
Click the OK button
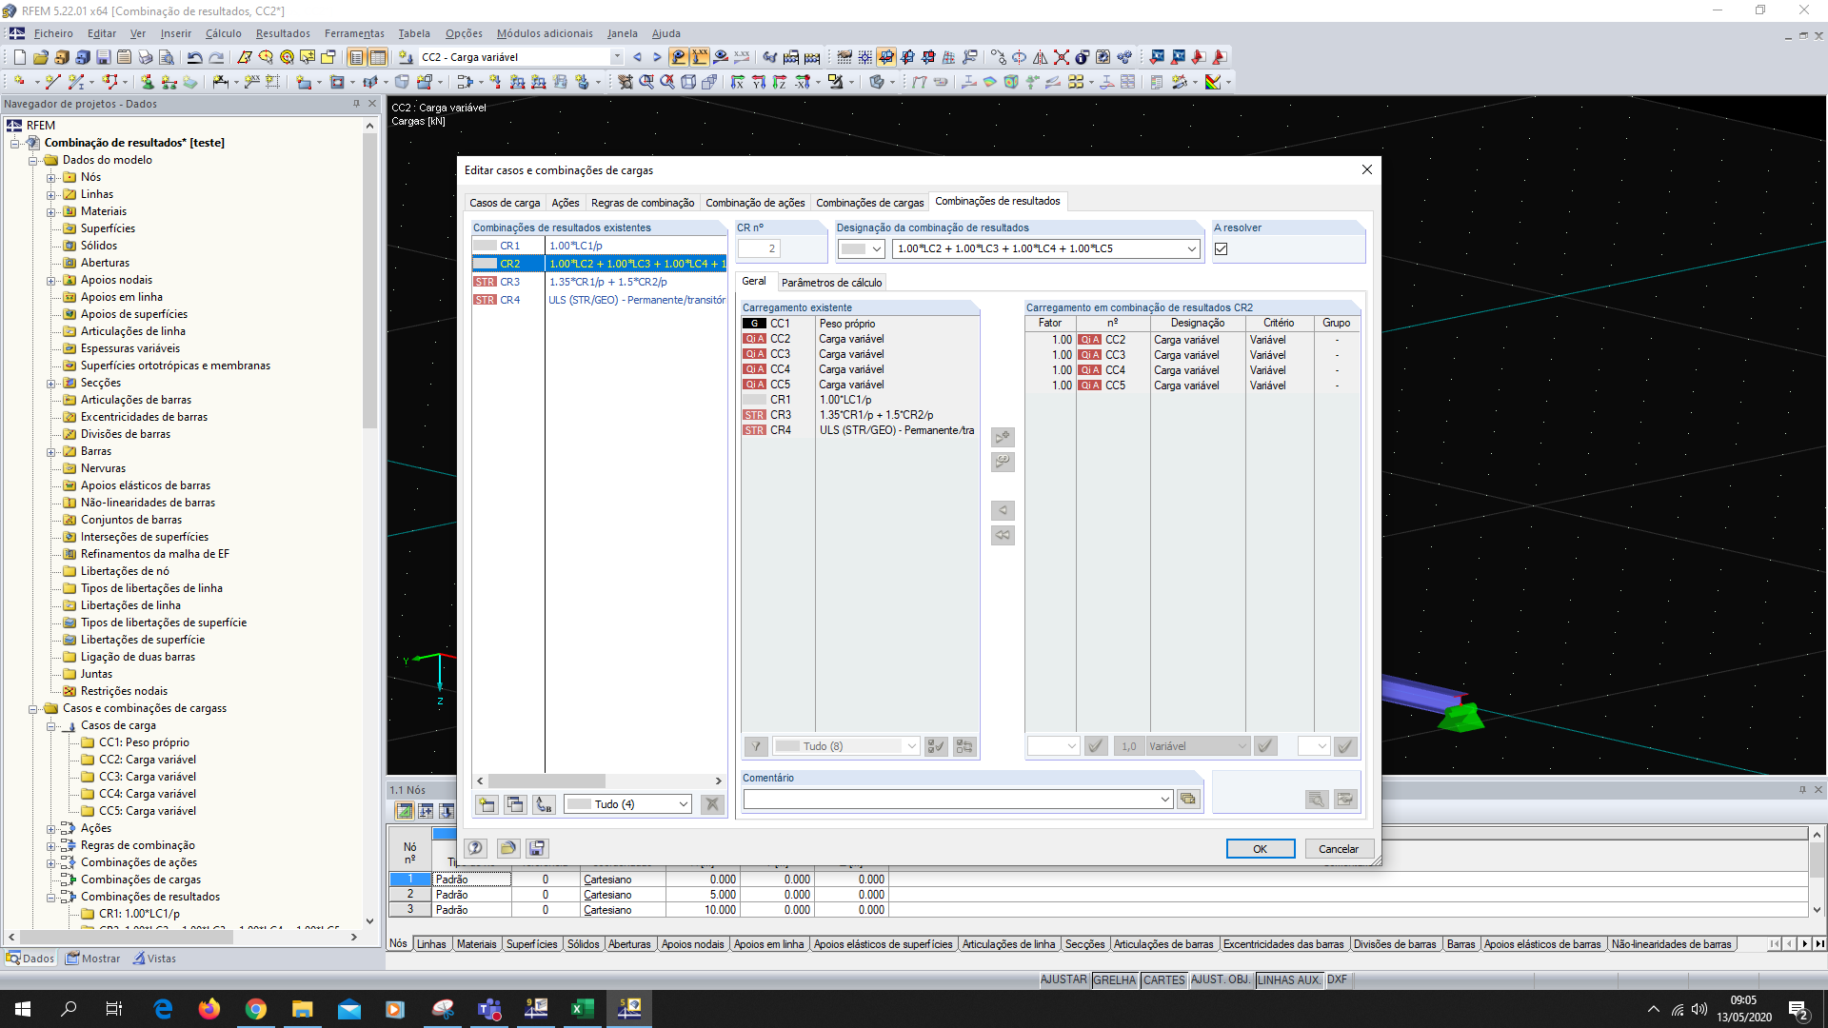[x=1260, y=849]
